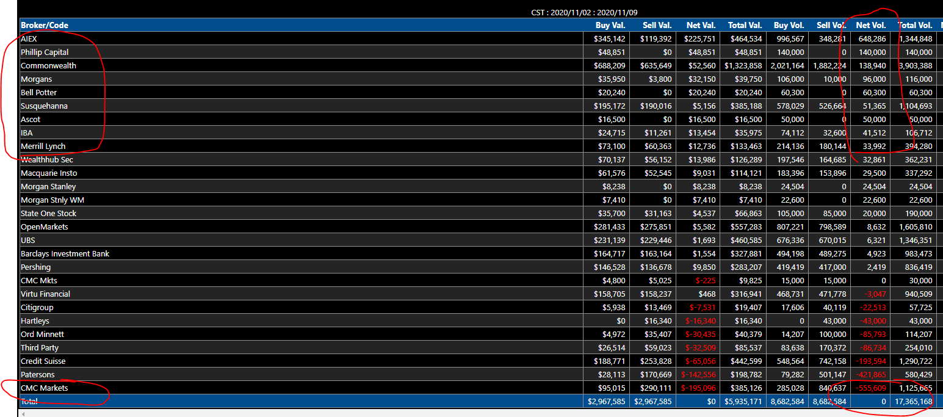Click Merrill Lynch total value $133,463

pos(746,146)
